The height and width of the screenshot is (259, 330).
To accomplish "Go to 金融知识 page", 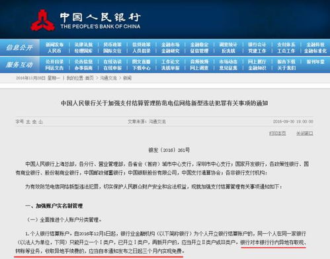I will click(x=257, y=68).
